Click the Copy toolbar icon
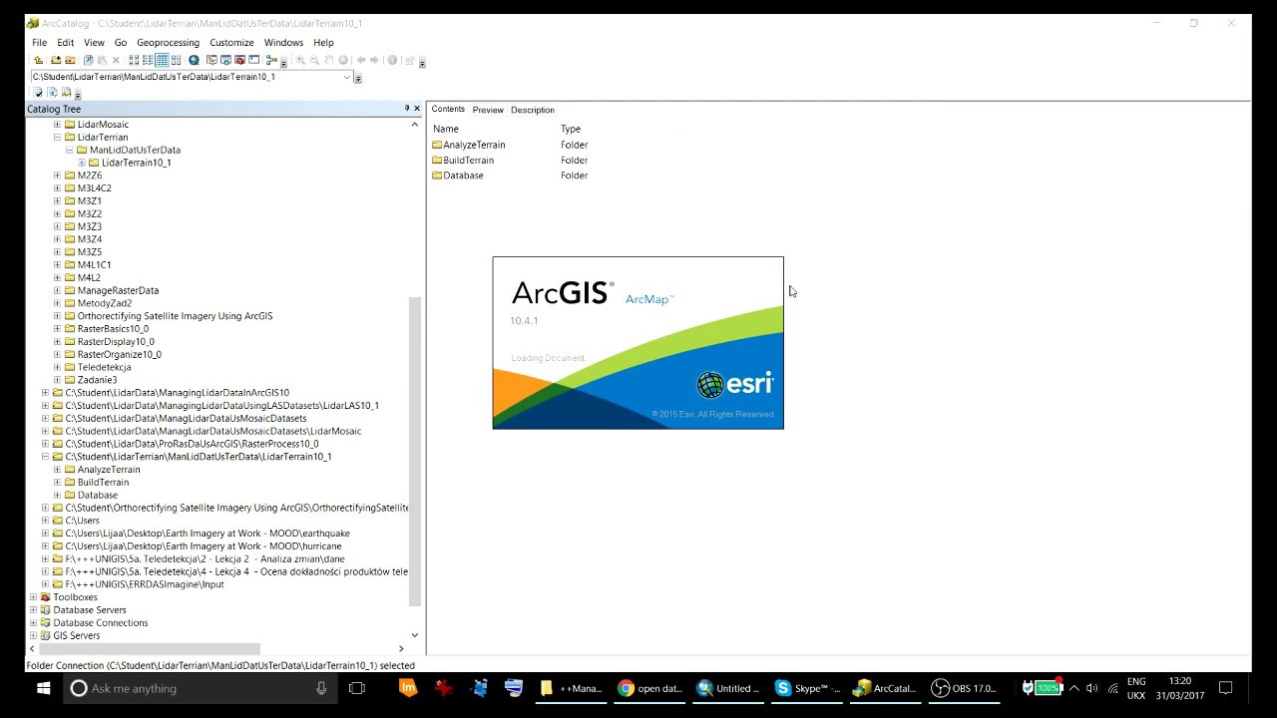The width and height of the screenshot is (1277, 718). [x=89, y=61]
